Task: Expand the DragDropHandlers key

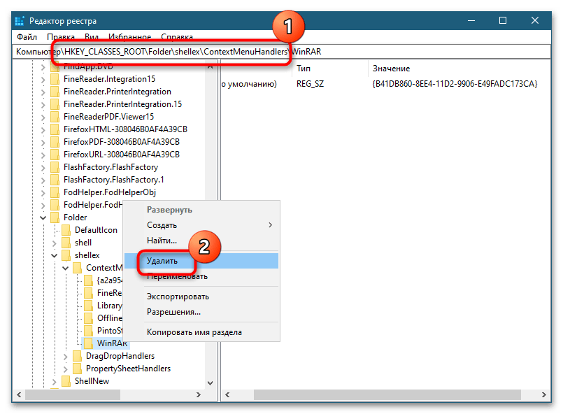Action: click(x=66, y=356)
